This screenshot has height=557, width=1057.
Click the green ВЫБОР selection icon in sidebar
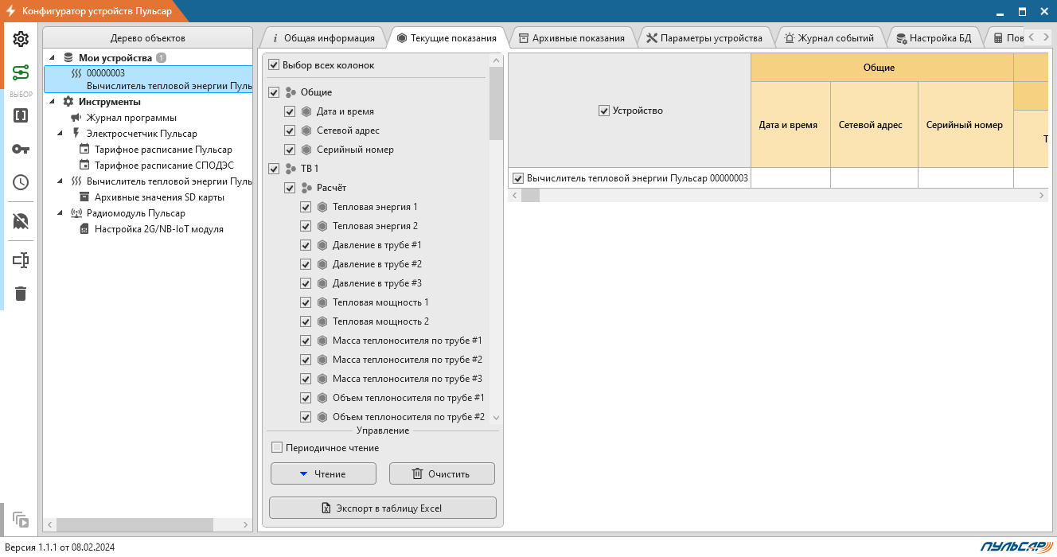pos(21,73)
